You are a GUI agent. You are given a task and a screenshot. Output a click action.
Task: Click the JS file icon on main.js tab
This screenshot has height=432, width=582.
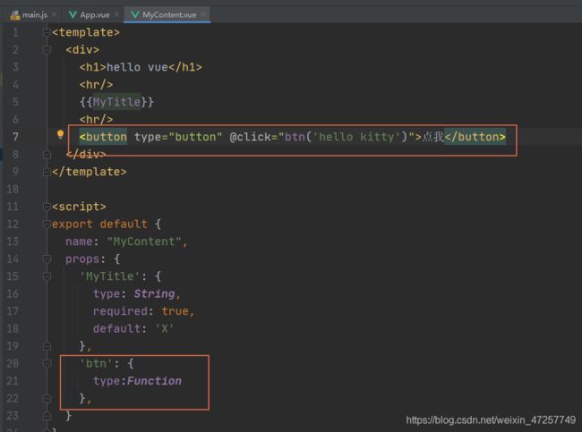[x=15, y=15]
